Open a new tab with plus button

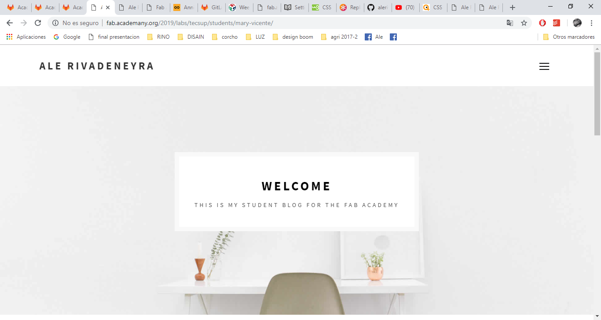pyautogui.click(x=512, y=7)
